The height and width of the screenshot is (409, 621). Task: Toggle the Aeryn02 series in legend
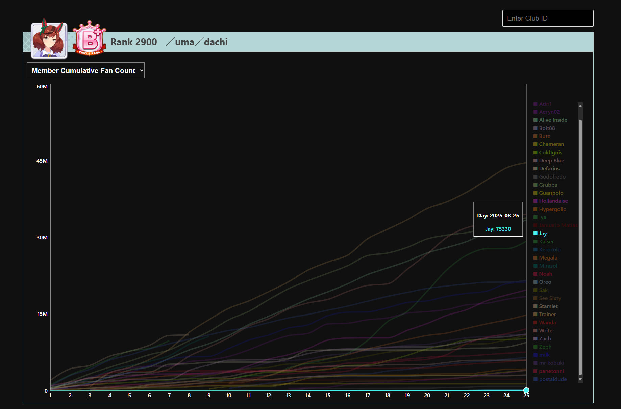click(x=546, y=112)
